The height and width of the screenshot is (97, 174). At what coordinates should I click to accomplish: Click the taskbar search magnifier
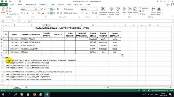[9, 95]
